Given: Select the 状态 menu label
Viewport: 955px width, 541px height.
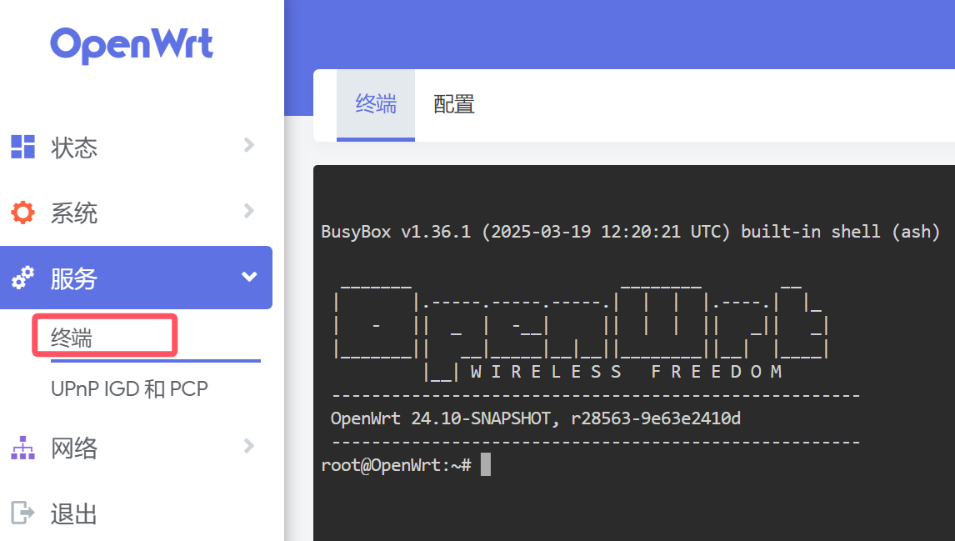Looking at the screenshot, I should pos(74,148).
